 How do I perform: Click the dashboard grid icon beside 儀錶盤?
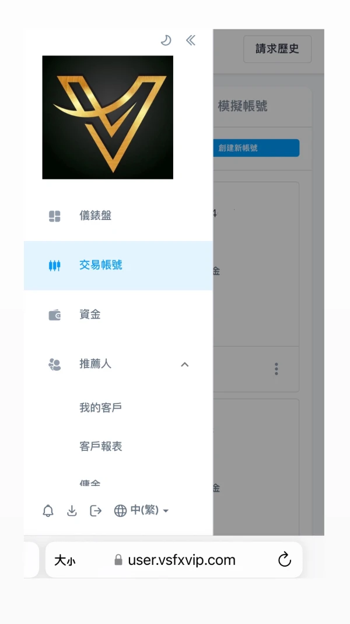pos(54,216)
